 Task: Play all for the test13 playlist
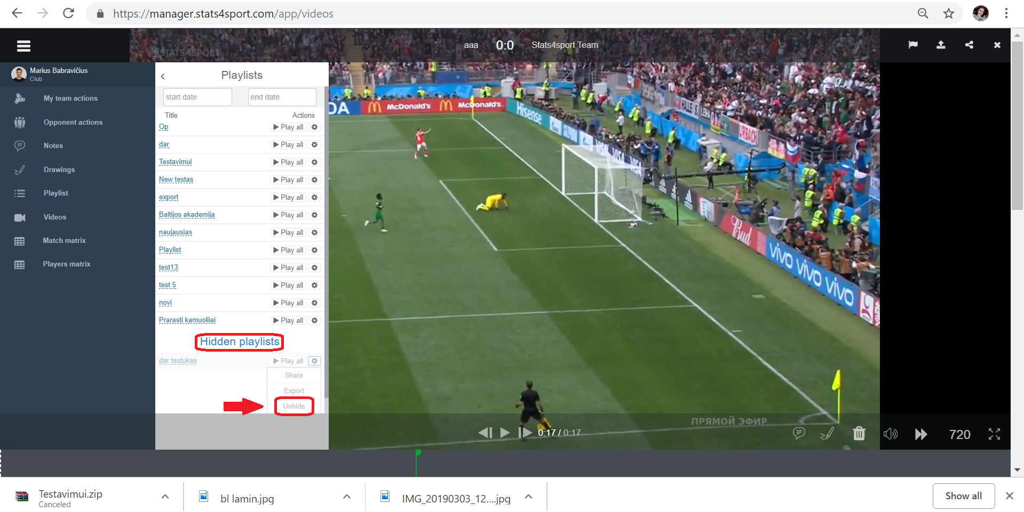(288, 267)
